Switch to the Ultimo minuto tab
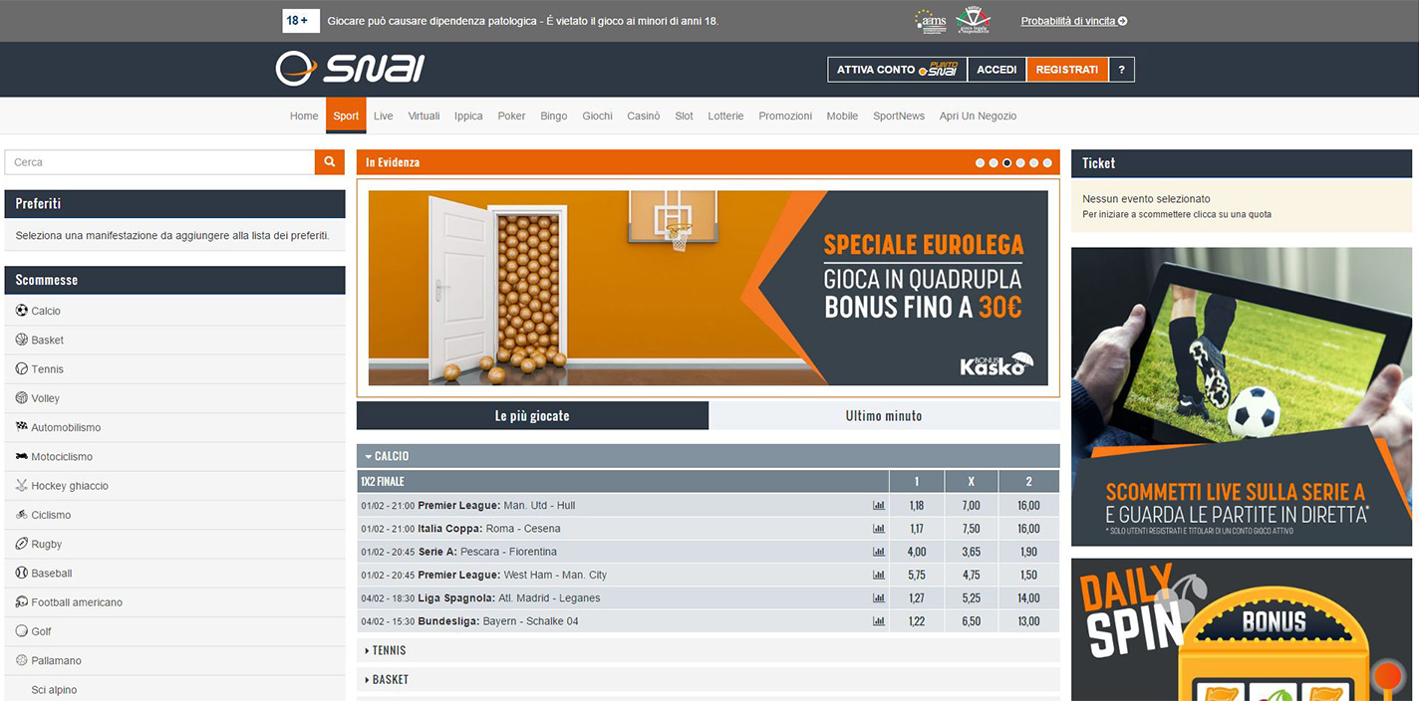This screenshot has width=1419, height=701. (884, 416)
